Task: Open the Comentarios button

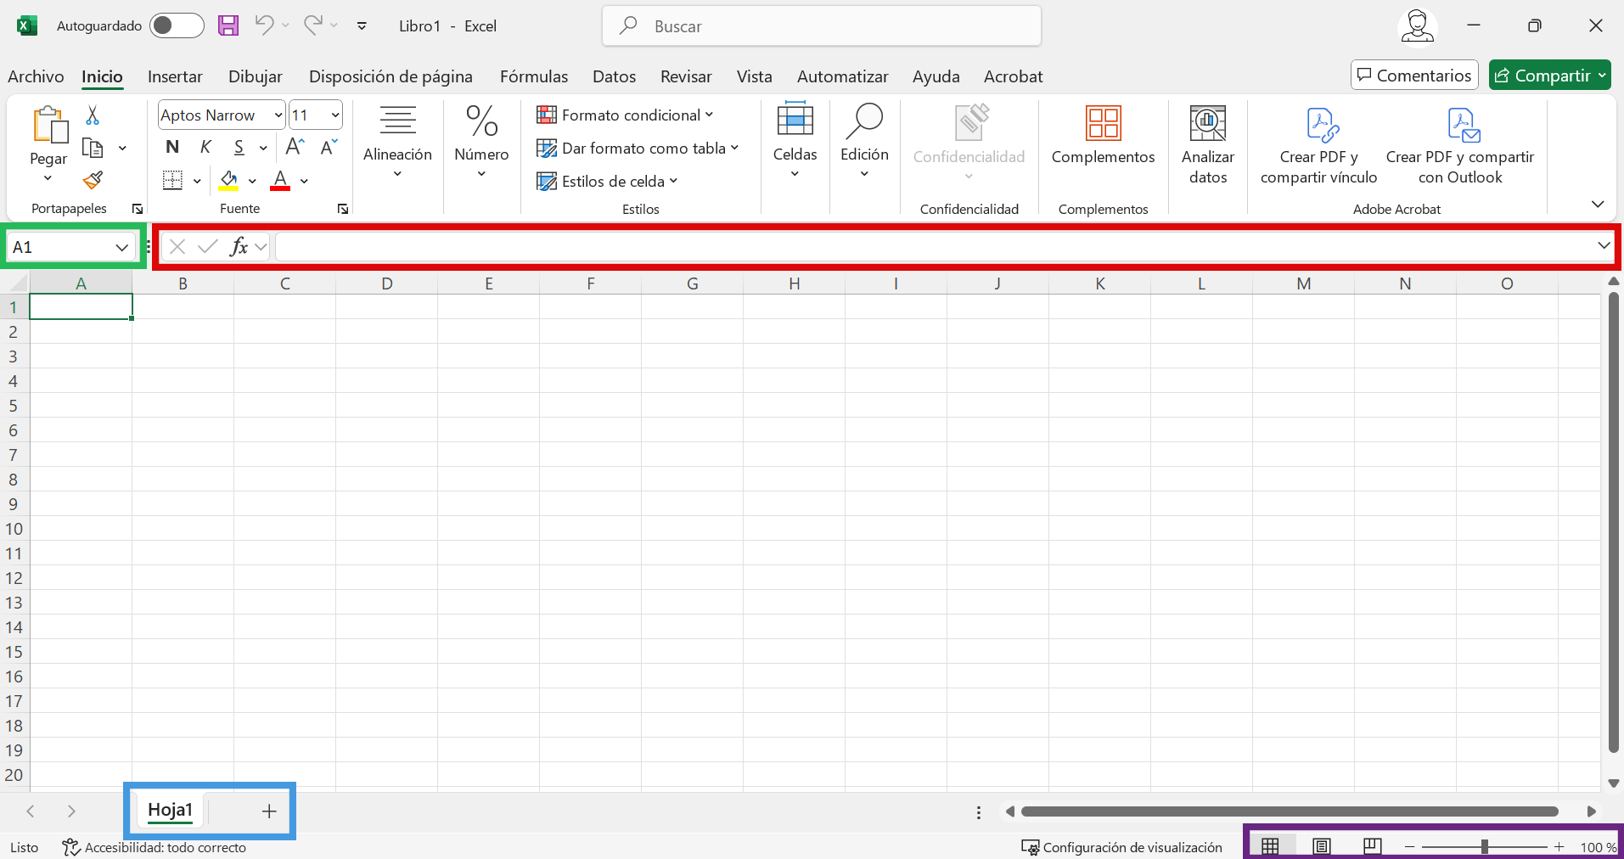Action: point(1413,76)
